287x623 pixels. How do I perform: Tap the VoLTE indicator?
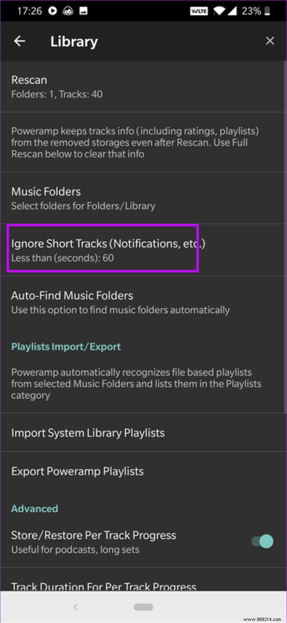[x=199, y=11]
